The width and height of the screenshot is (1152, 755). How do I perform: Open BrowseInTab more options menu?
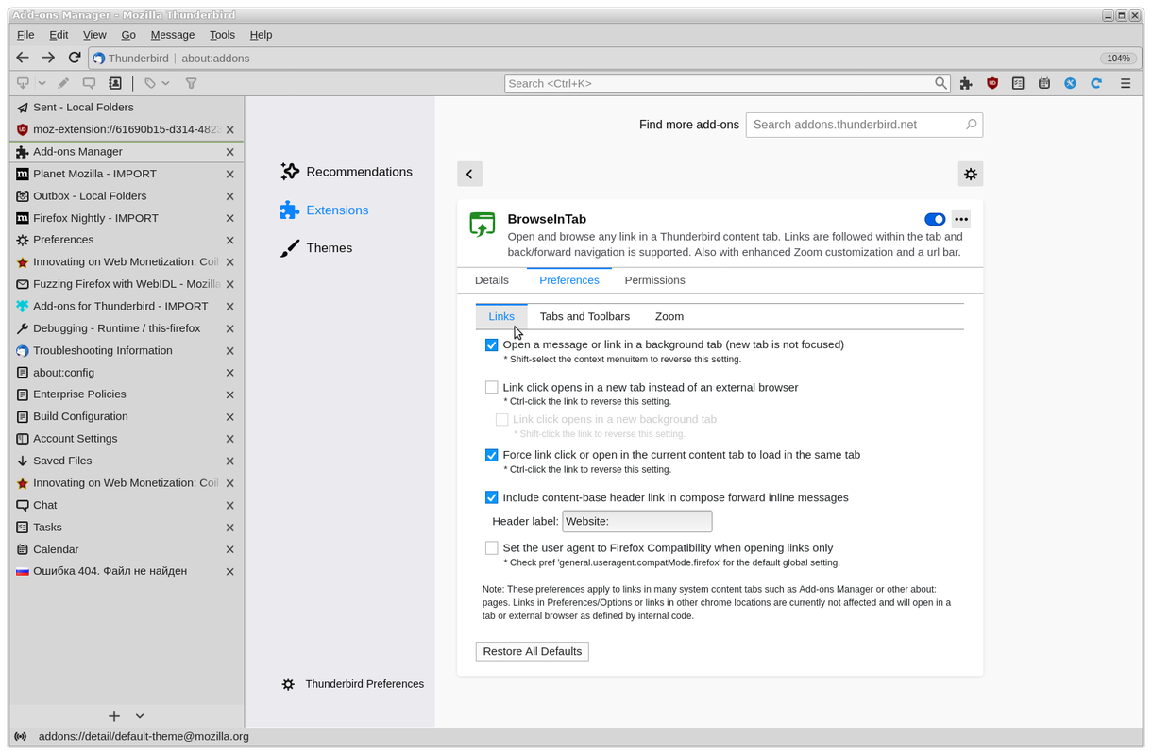point(961,219)
